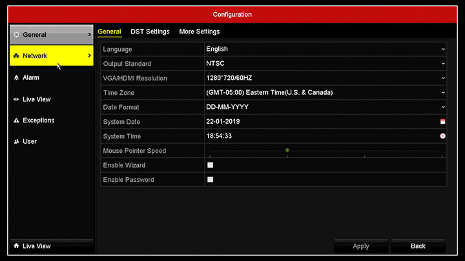The image size is (465, 261).
Task: Toggle the Enable Password checkbox
Action: tap(210, 180)
